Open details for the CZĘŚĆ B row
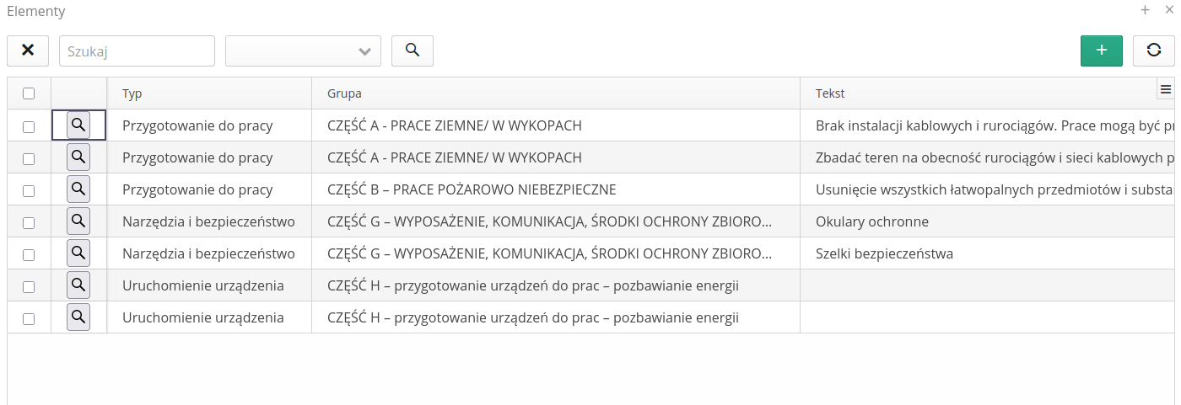 click(78, 189)
